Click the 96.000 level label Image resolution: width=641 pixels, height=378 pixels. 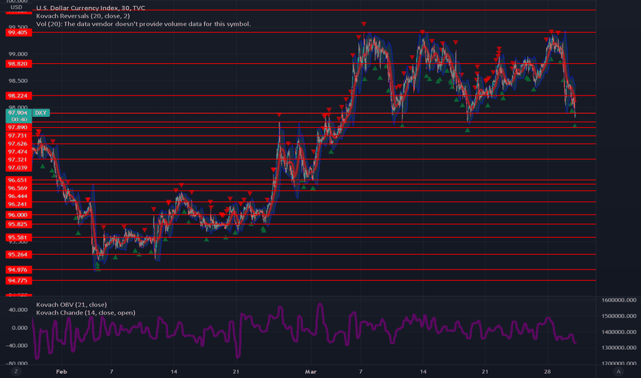[x=19, y=215]
